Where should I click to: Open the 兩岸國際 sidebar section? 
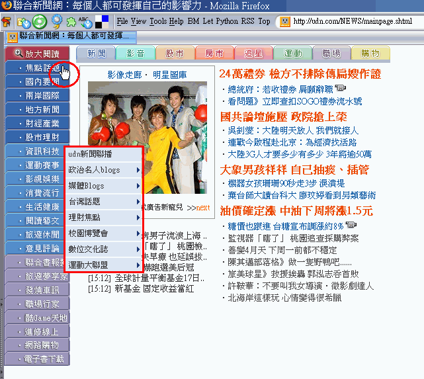pos(37,96)
